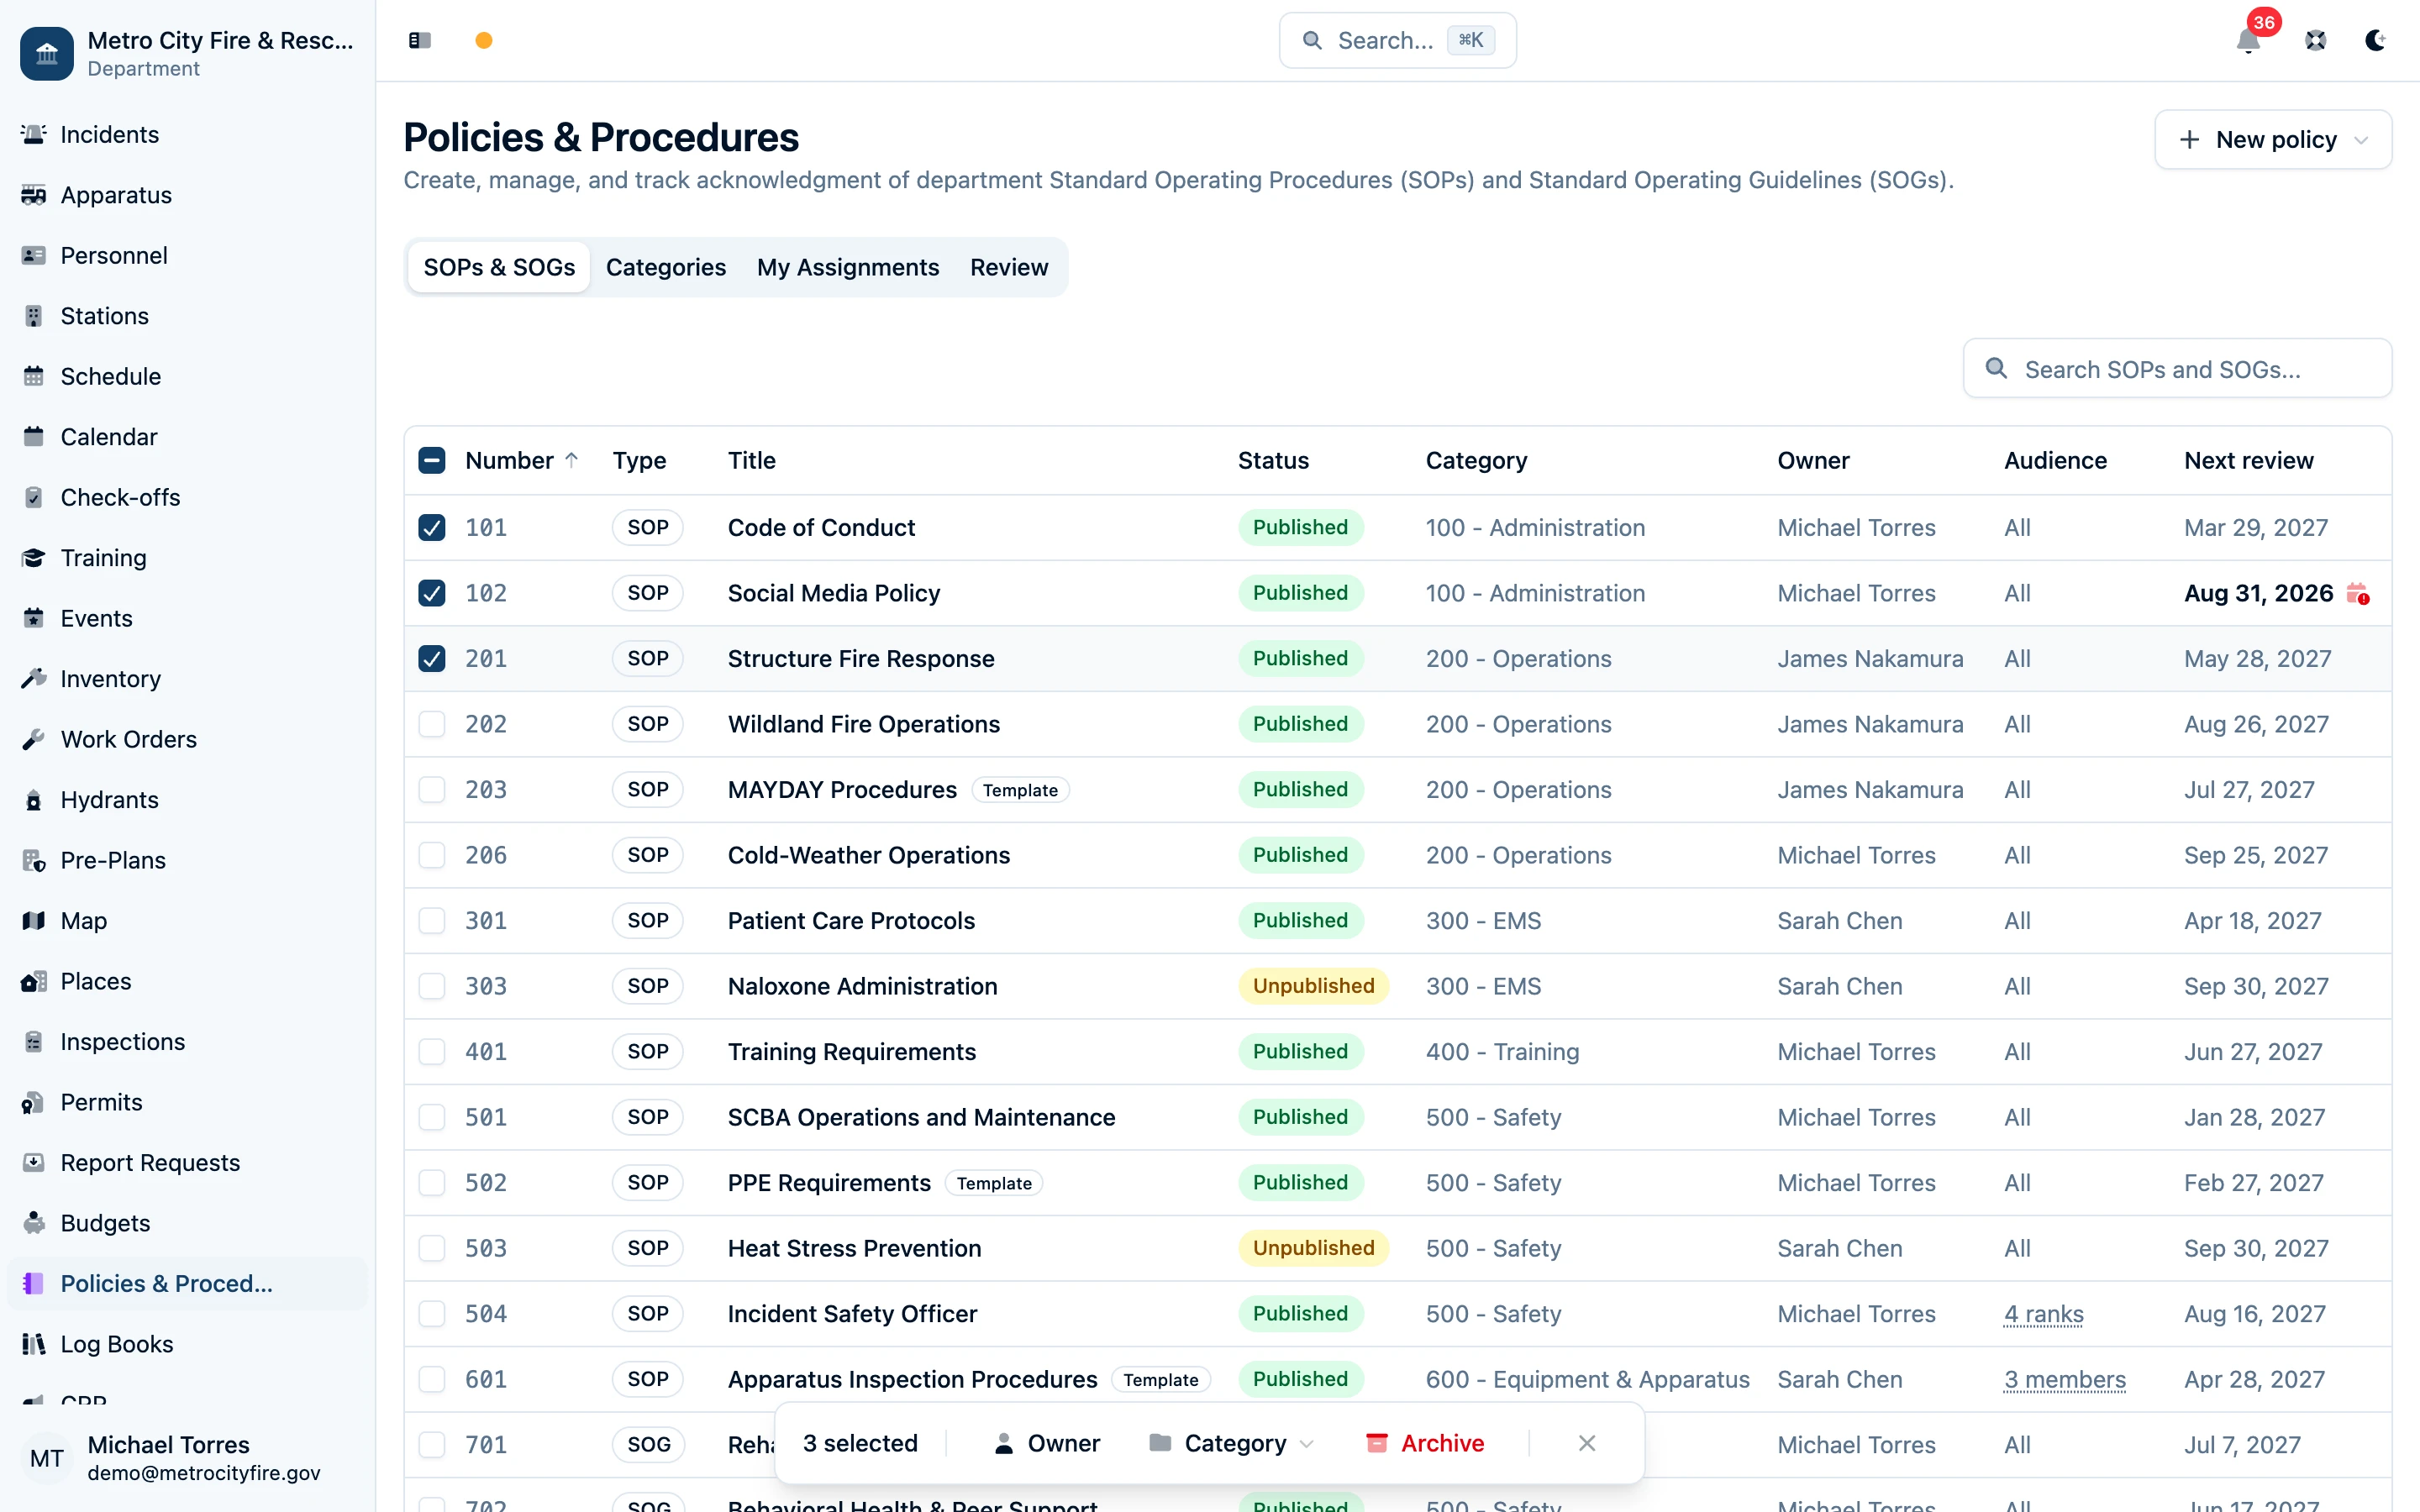Image resolution: width=2420 pixels, height=1512 pixels.
Task: Open Check-offs in the sidebar
Action: point(187,497)
